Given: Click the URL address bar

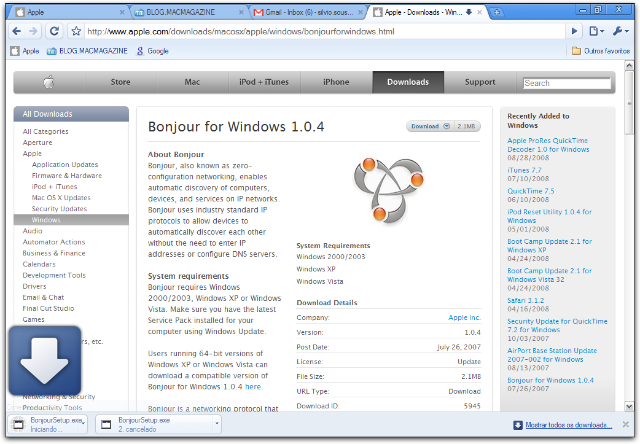Looking at the screenshot, I should [324, 31].
